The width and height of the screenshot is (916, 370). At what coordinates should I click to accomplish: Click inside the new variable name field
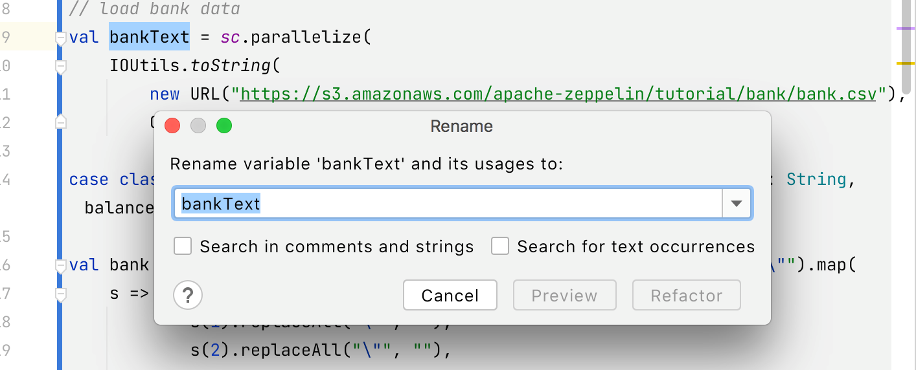click(447, 204)
